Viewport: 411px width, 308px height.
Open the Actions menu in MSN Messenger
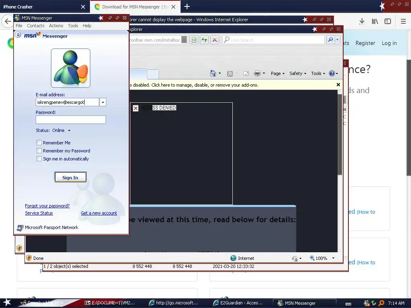tap(56, 26)
